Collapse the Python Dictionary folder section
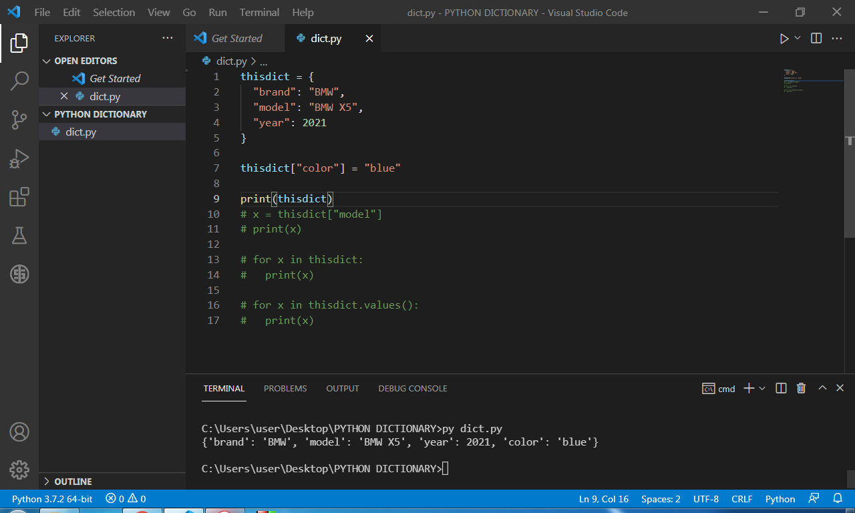855x513 pixels. coord(100,114)
